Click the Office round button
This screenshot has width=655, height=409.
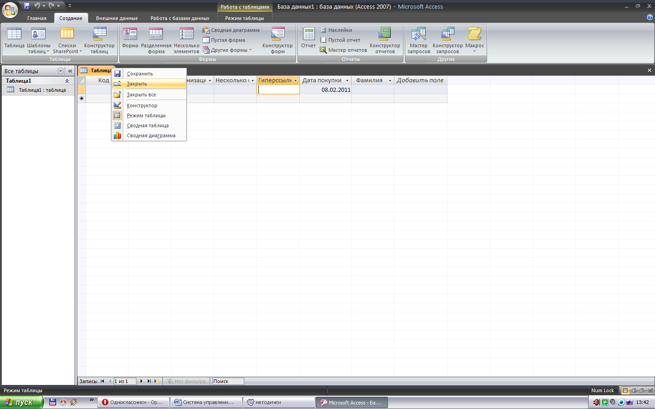point(10,10)
